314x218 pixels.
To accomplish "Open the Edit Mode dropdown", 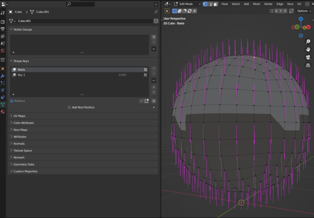I will coord(187,4).
